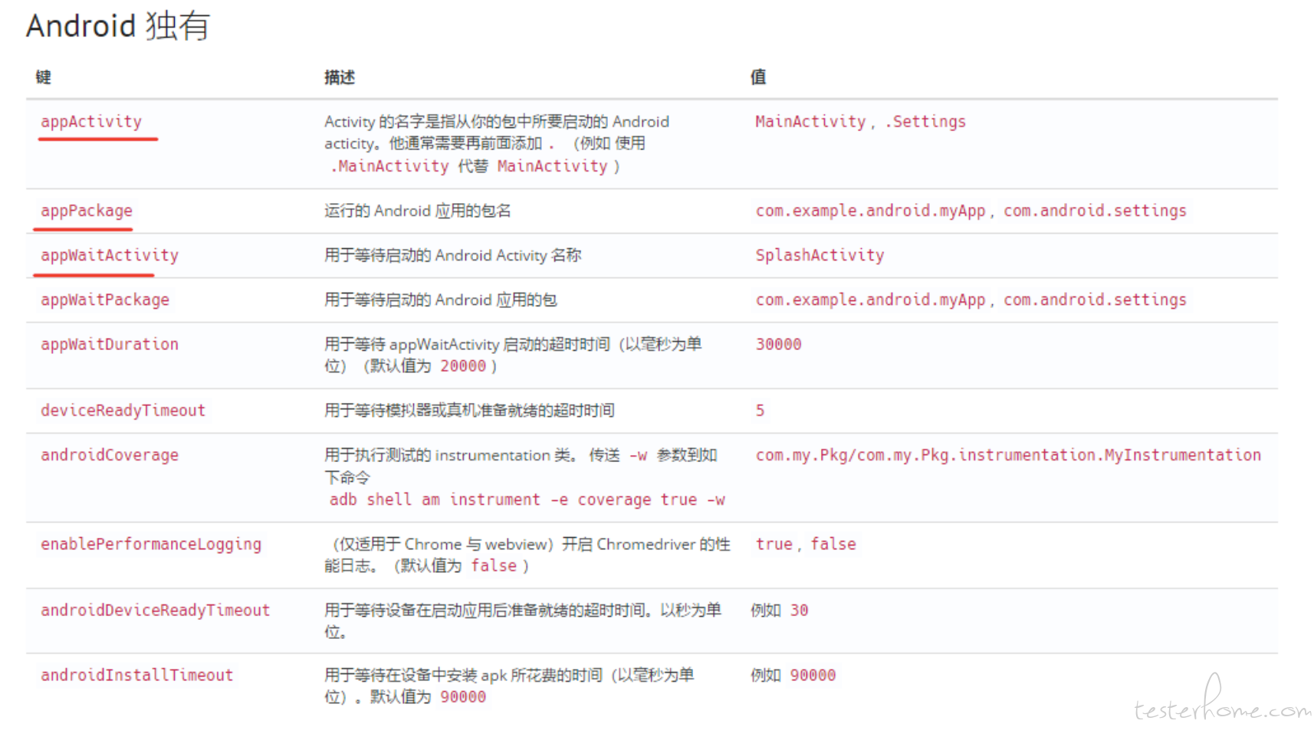Click description '用于等待模拟器或真机准备就绪的超时时间'
The image size is (1314, 737).
[469, 410]
